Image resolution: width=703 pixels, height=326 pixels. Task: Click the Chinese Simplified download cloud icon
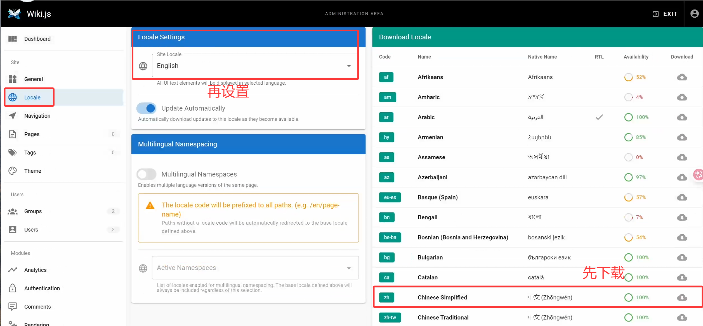[682, 298]
